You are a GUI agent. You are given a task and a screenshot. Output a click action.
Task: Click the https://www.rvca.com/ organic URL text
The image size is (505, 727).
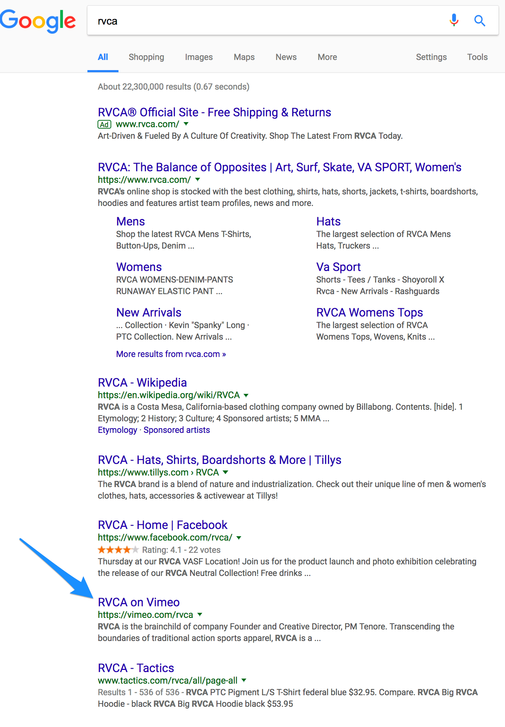tap(144, 180)
